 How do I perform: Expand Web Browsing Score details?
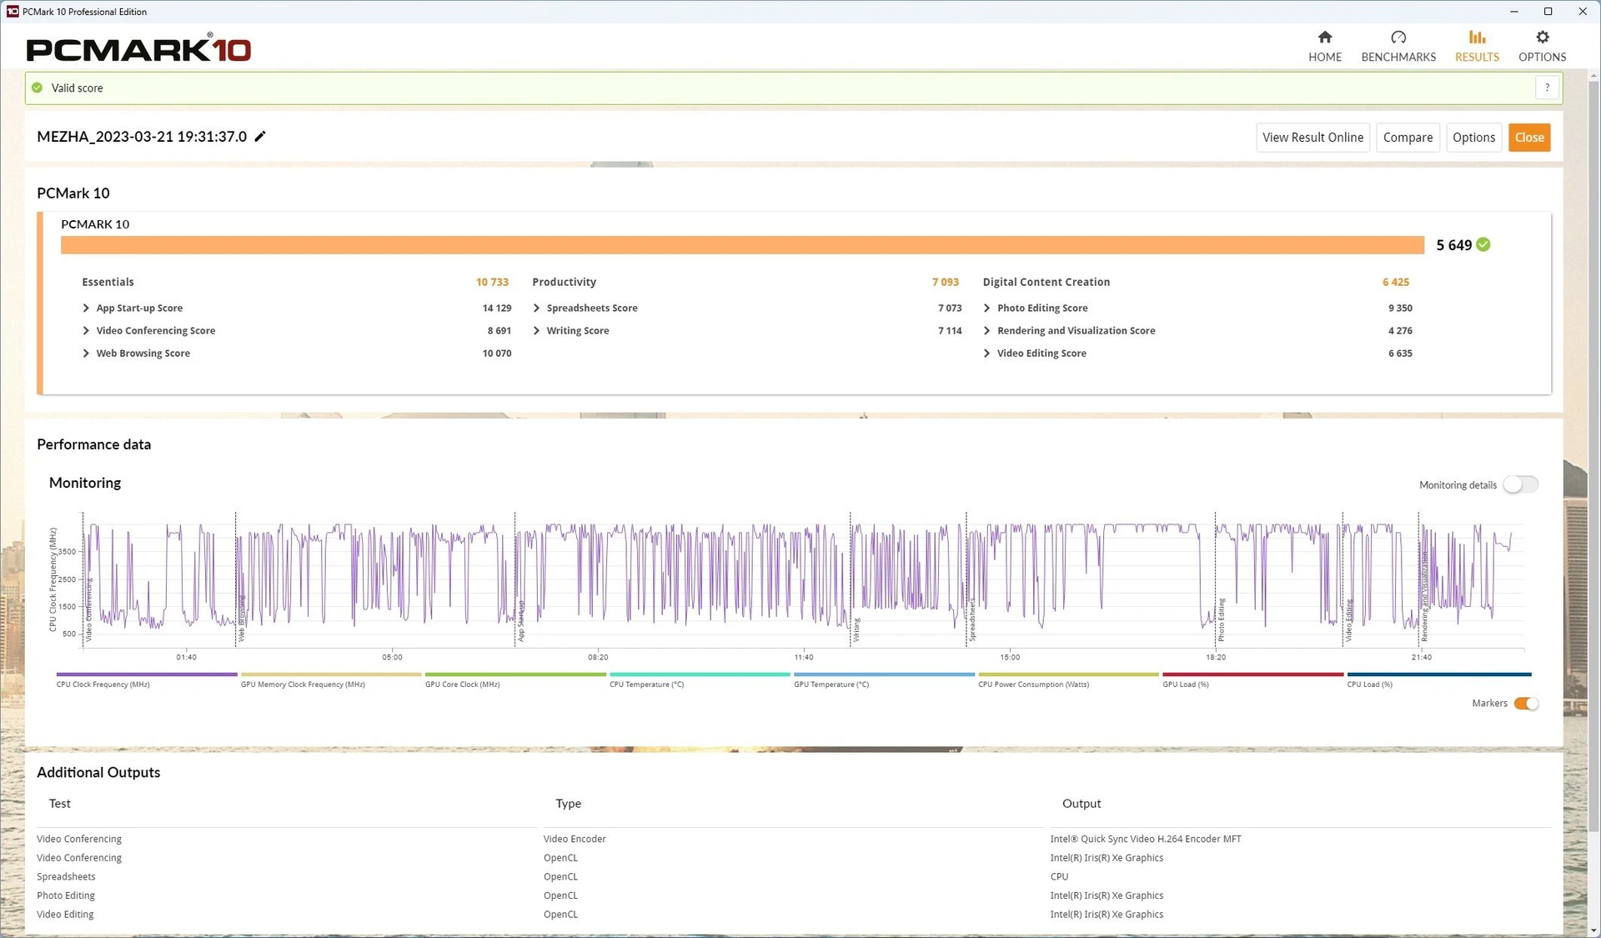click(86, 353)
